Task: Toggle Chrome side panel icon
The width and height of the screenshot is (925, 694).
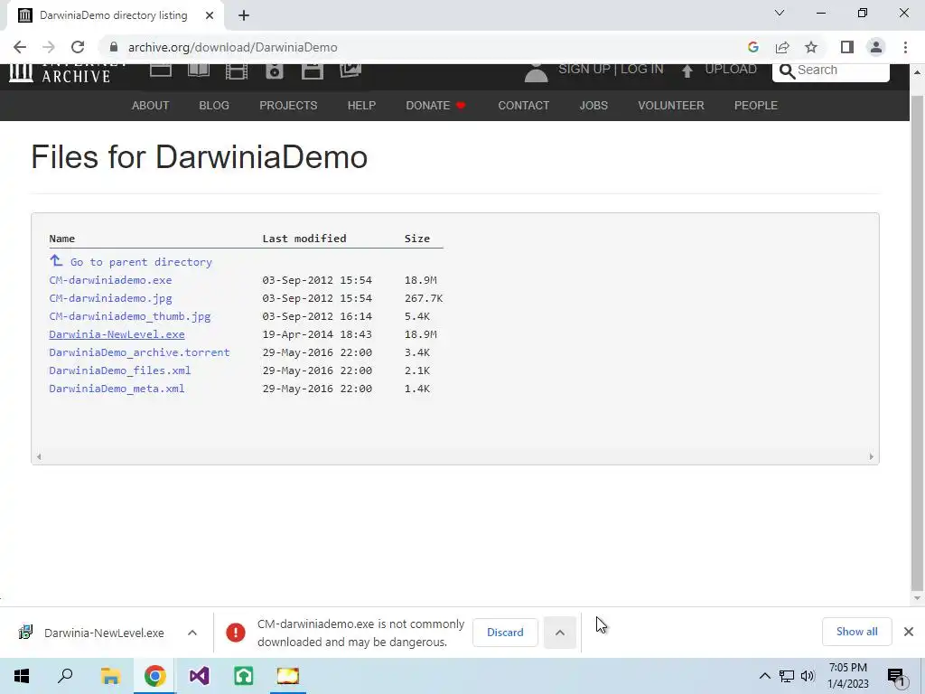Action: coord(847,47)
